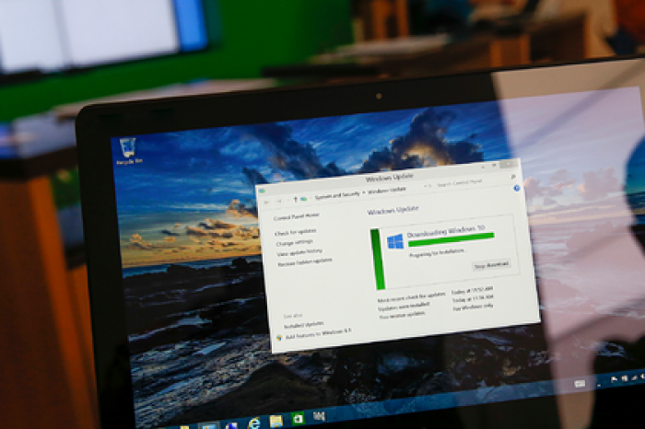Click the Stop download button
This screenshot has width=645, height=429.
click(491, 265)
